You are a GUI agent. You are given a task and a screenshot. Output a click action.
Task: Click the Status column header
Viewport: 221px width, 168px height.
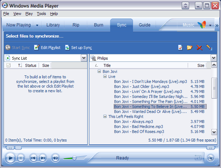click(31, 65)
